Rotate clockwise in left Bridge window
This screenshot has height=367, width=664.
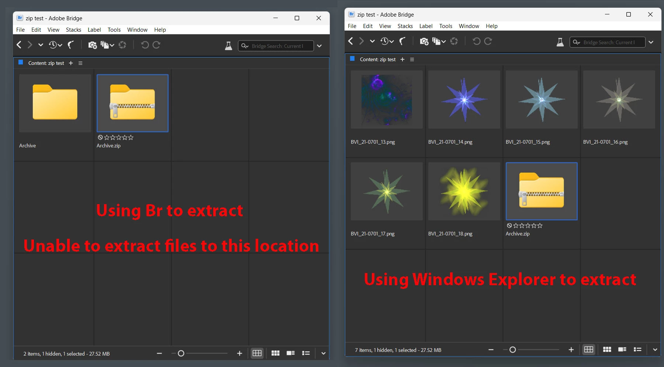156,45
